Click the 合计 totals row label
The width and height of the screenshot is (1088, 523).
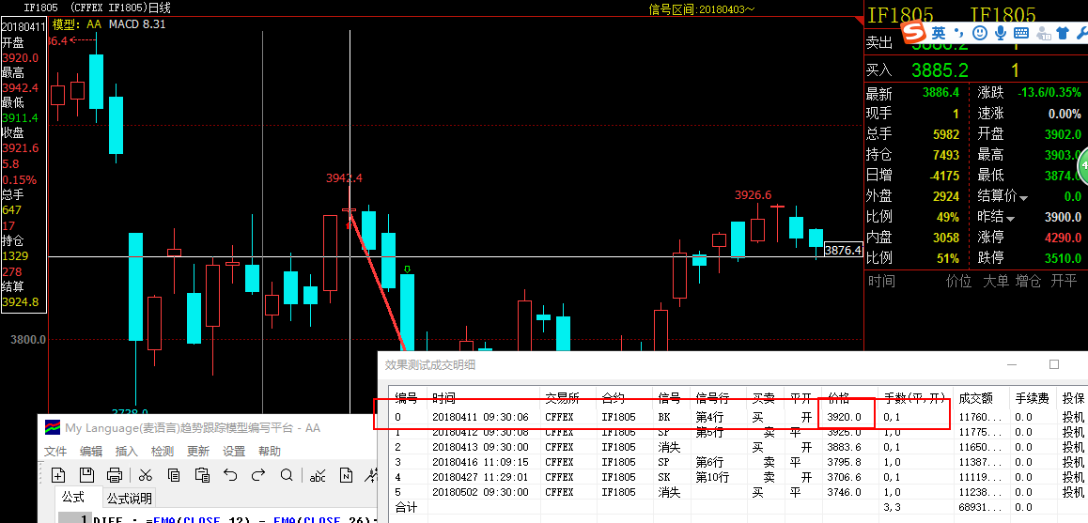[x=406, y=508]
